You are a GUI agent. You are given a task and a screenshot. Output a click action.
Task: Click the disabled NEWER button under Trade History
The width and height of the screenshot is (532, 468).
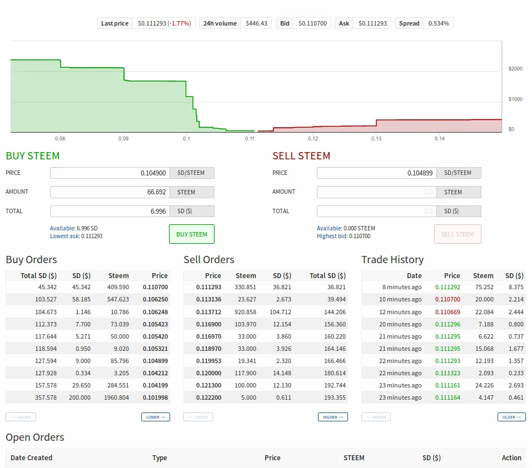coord(376,417)
